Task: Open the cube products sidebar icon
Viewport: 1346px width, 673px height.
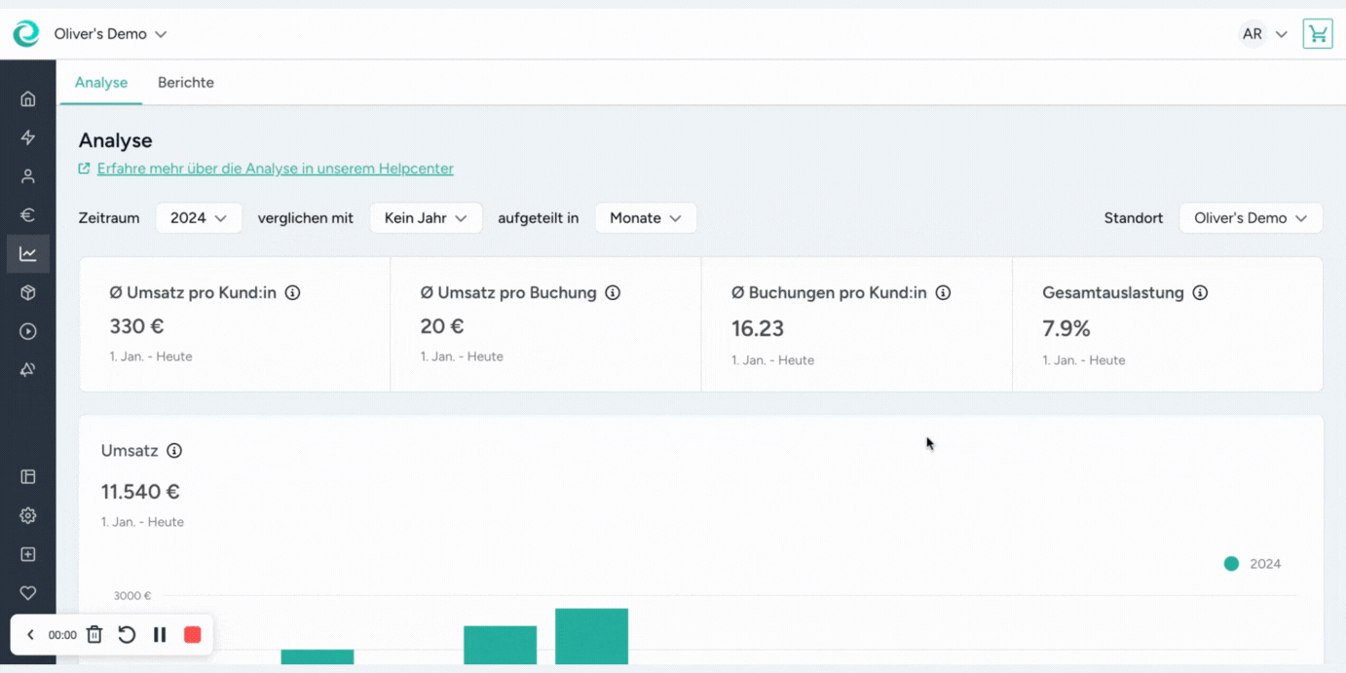Action: coord(28,292)
